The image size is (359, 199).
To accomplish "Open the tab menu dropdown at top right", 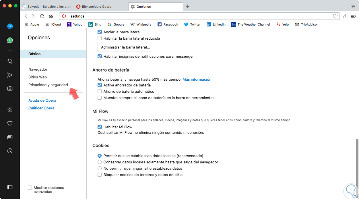I will pyautogui.click(x=353, y=7).
